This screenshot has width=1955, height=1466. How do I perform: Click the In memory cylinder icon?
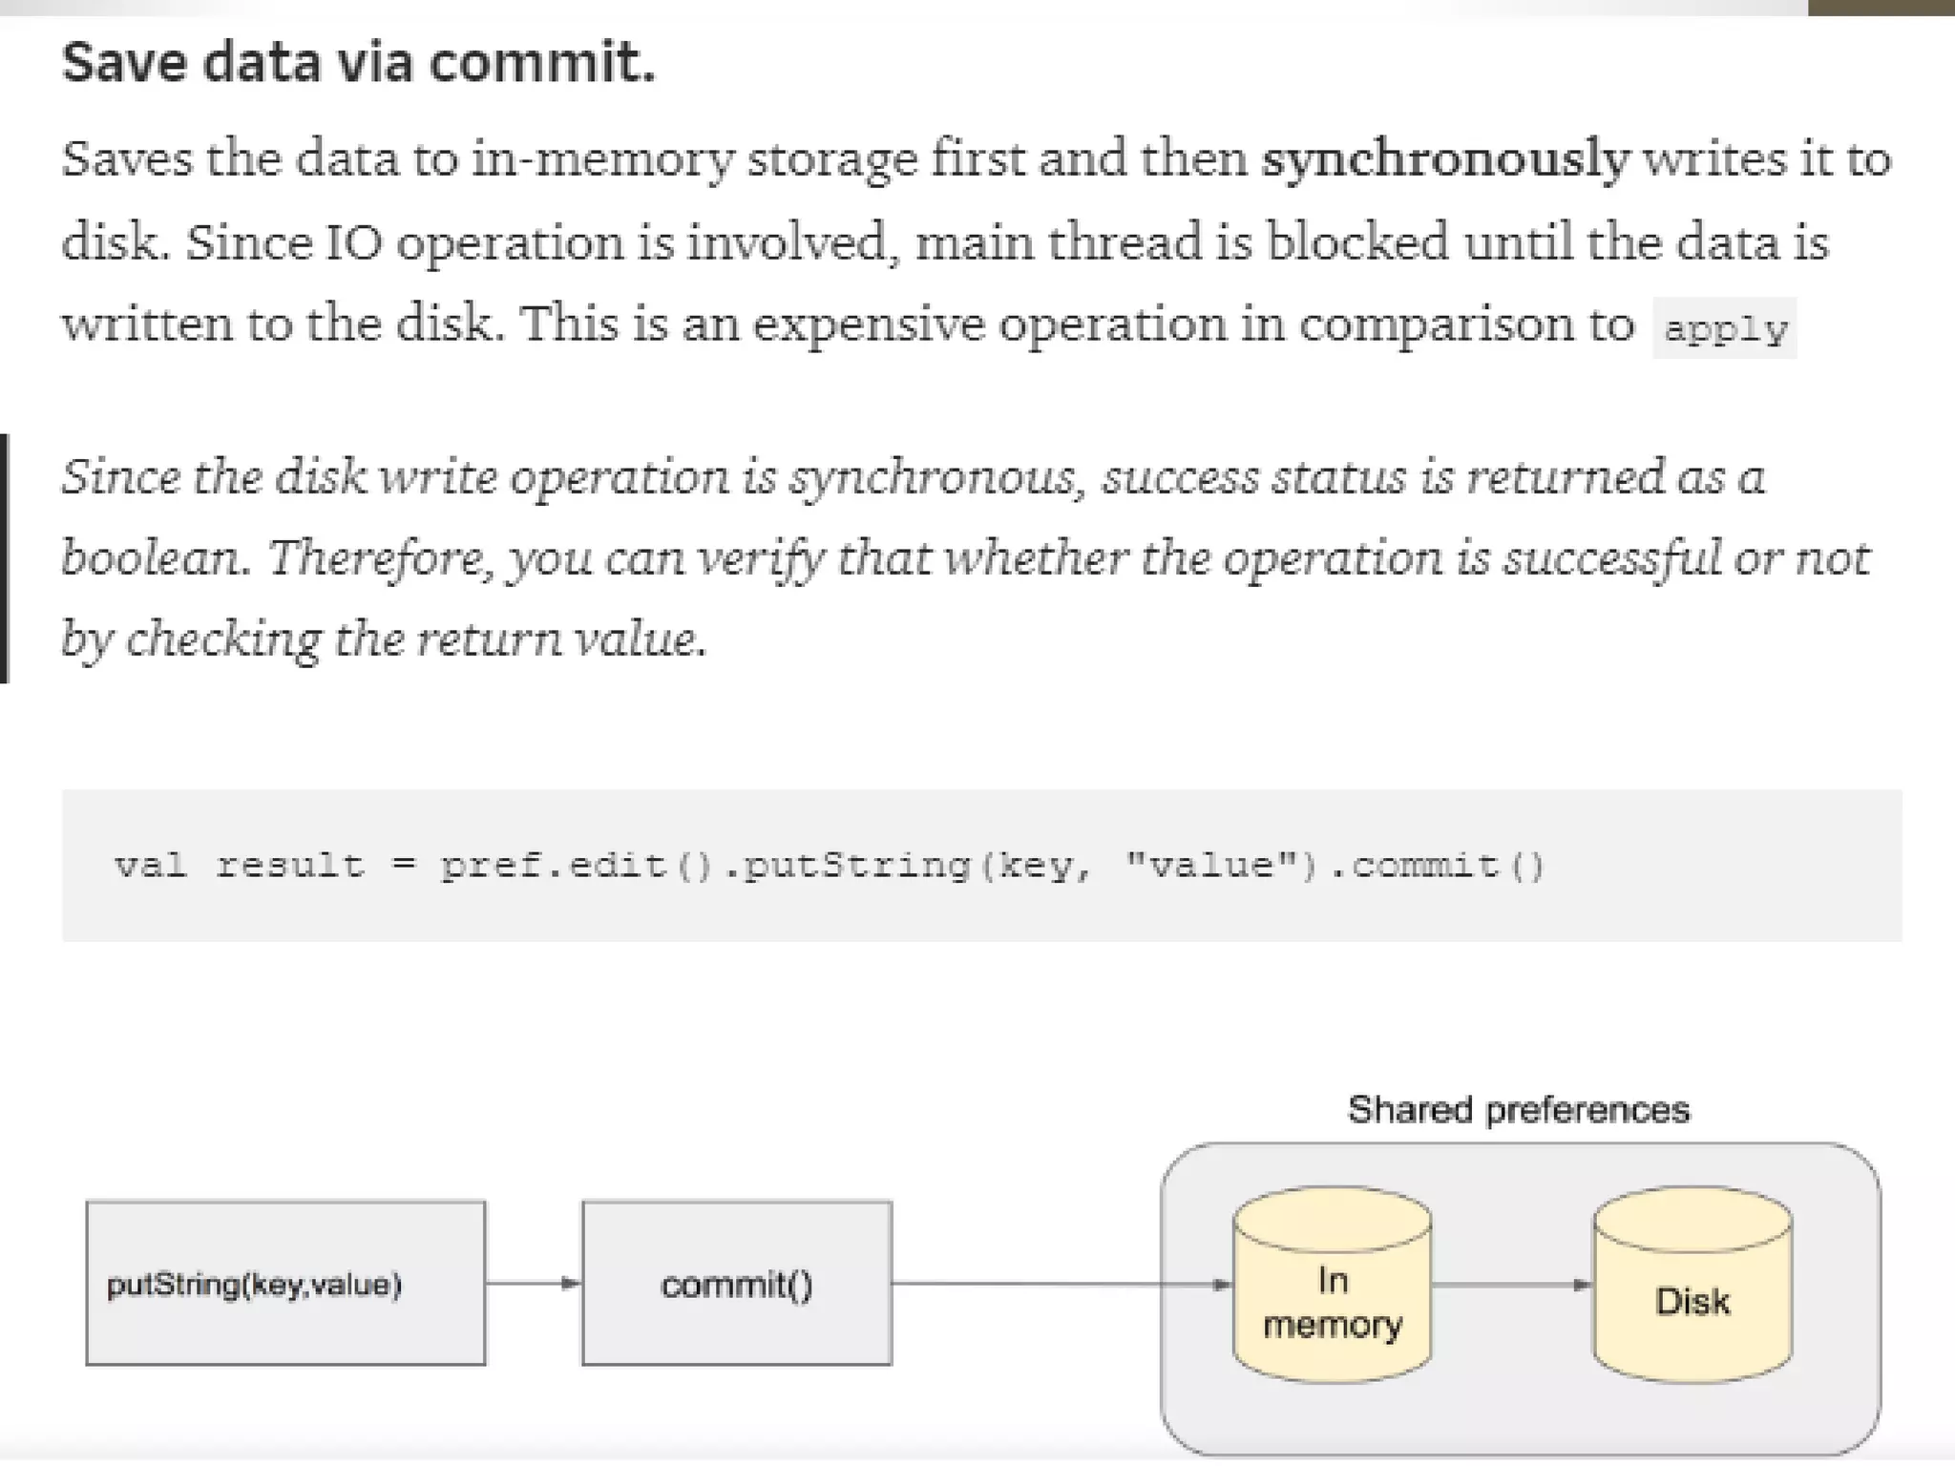tap(1332, 1285)
